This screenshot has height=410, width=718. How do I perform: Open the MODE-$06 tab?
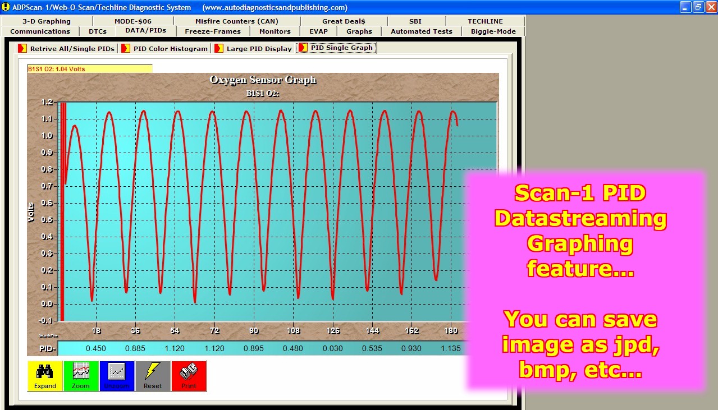pos(132,21)
